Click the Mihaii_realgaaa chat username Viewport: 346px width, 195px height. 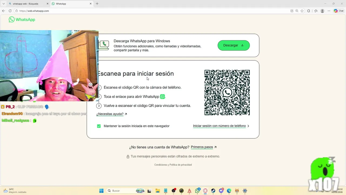coord(15,121)
